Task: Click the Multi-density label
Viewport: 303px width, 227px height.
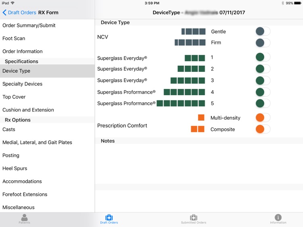Action: [x=225, y=118]
